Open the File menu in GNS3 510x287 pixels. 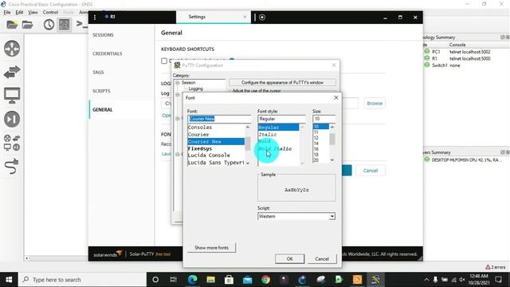pyautogui.click(x=7, y=13)
